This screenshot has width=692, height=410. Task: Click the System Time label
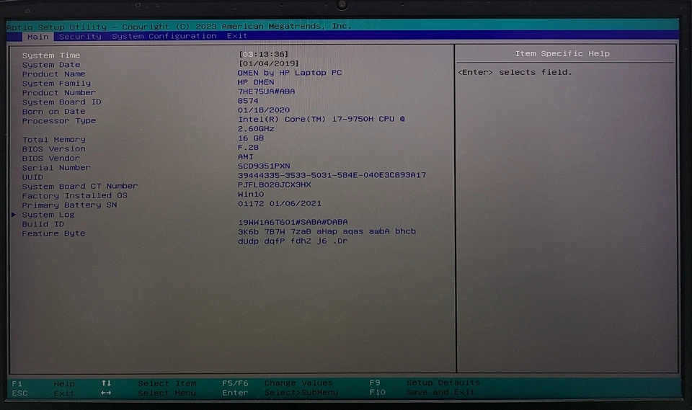tap(51, 55)
